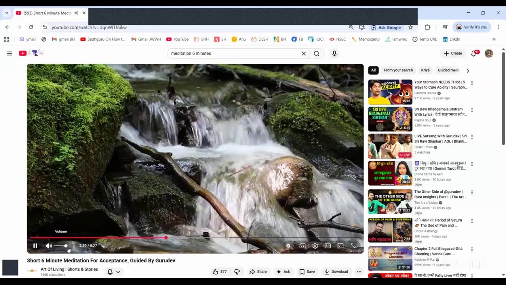
Task: Search with your voice microphone
Action: tap(334, 53)
